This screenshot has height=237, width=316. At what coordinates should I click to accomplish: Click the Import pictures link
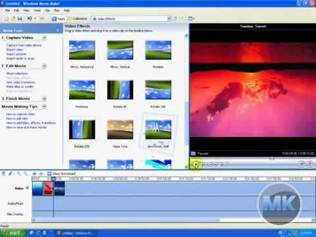16,54
